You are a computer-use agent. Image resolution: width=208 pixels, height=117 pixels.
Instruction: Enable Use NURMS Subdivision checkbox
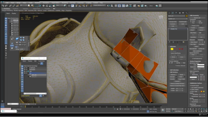point(190,88)
